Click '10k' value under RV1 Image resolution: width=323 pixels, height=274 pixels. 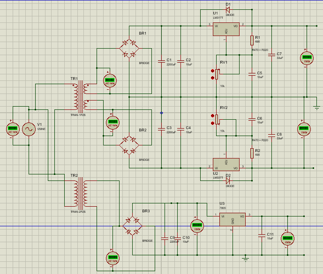tap(222, 86)
